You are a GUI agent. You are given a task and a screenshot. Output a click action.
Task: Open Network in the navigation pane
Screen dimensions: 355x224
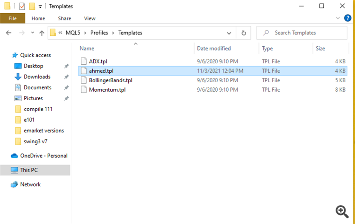(x=30, y=184)
